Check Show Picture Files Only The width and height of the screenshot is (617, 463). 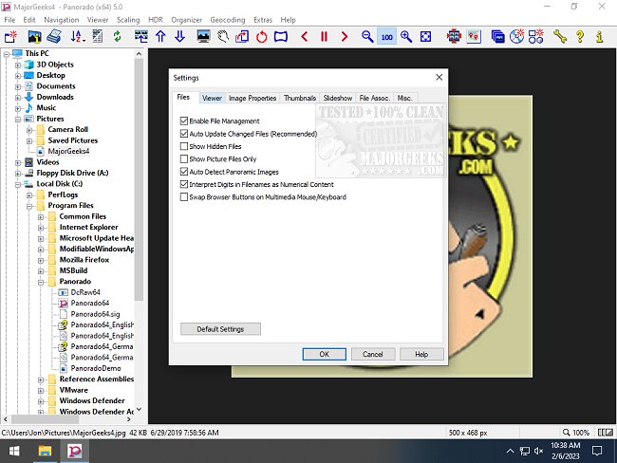[x=184, y=159]
